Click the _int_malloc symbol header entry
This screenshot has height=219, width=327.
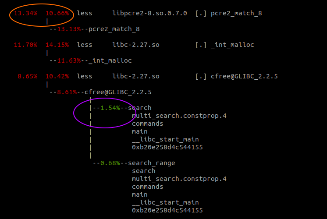point(232,45)
